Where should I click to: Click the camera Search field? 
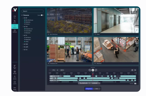33,11
